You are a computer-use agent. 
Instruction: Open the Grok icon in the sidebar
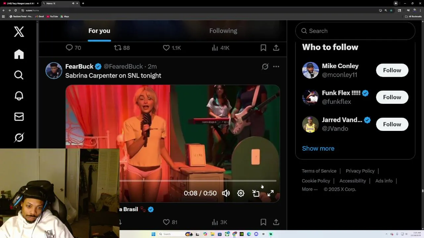point(19,138)
